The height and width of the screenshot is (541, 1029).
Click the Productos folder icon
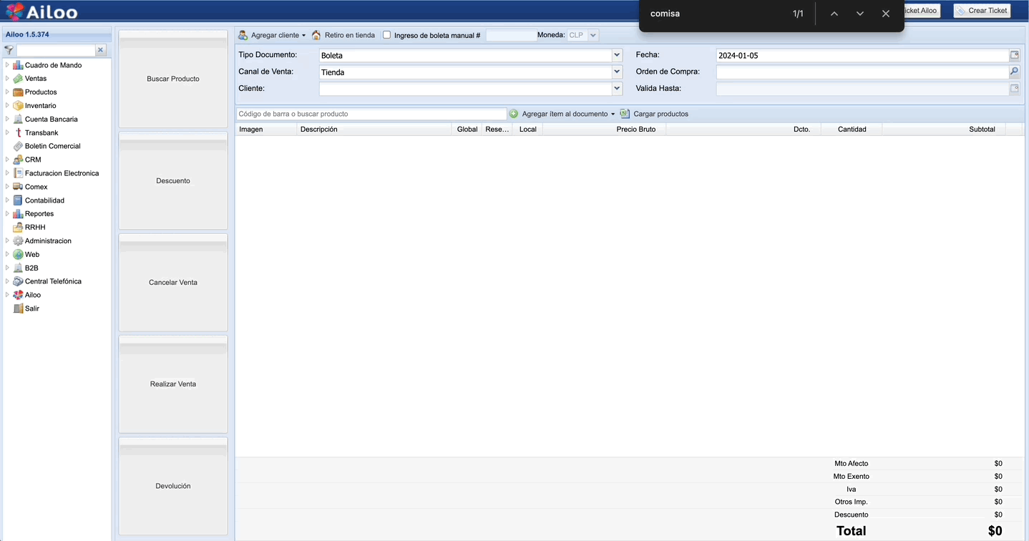coord(18,92)
